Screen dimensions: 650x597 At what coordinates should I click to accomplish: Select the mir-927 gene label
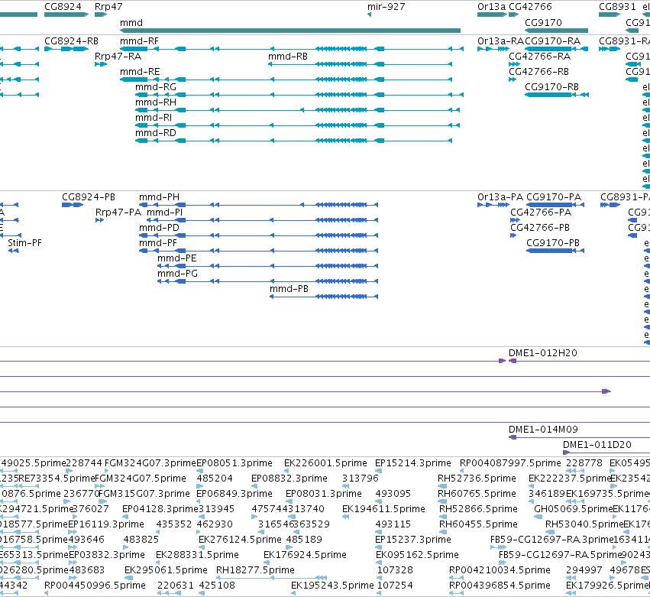(386, 7)
